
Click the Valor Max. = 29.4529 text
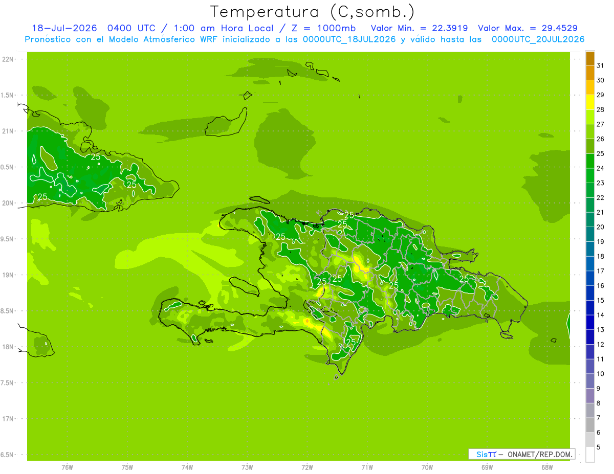click(528, 28)
